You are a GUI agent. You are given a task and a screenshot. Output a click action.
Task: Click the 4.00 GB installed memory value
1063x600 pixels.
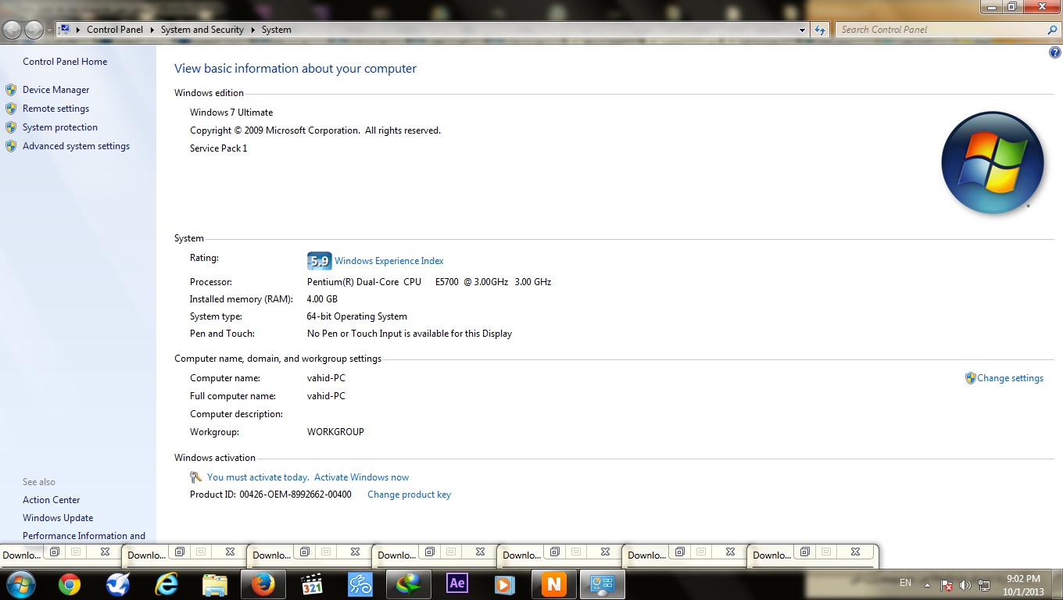pos(322,299)
